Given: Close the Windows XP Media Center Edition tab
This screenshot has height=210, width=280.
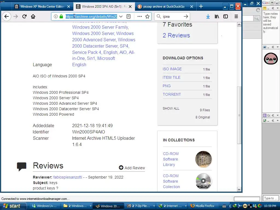Looking at the screenshot, I should [x=69, y=7].
